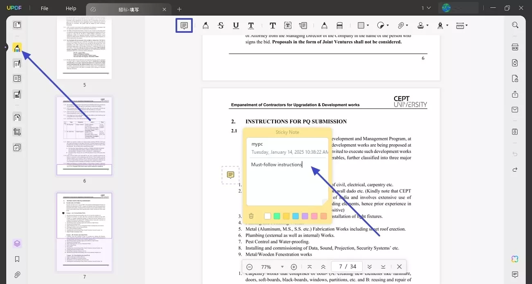Set sticky note color to yellow
The image size is (532, 284).
286,216
